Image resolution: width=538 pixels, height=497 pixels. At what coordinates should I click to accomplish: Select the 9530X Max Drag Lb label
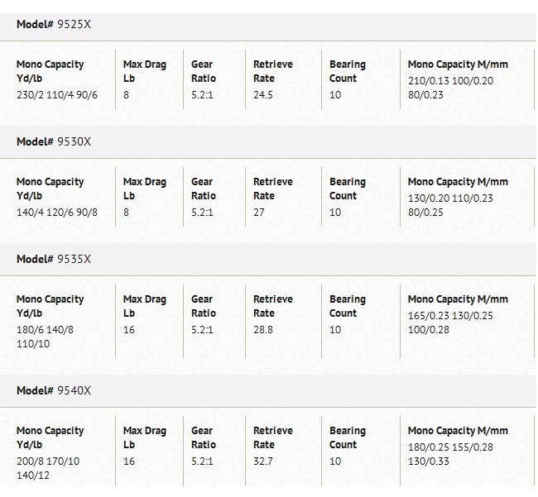[144, 189]
